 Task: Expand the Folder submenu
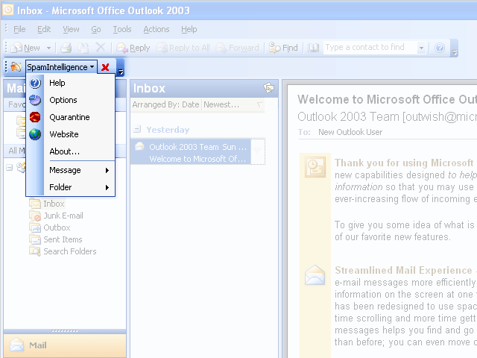pos(71,187)
